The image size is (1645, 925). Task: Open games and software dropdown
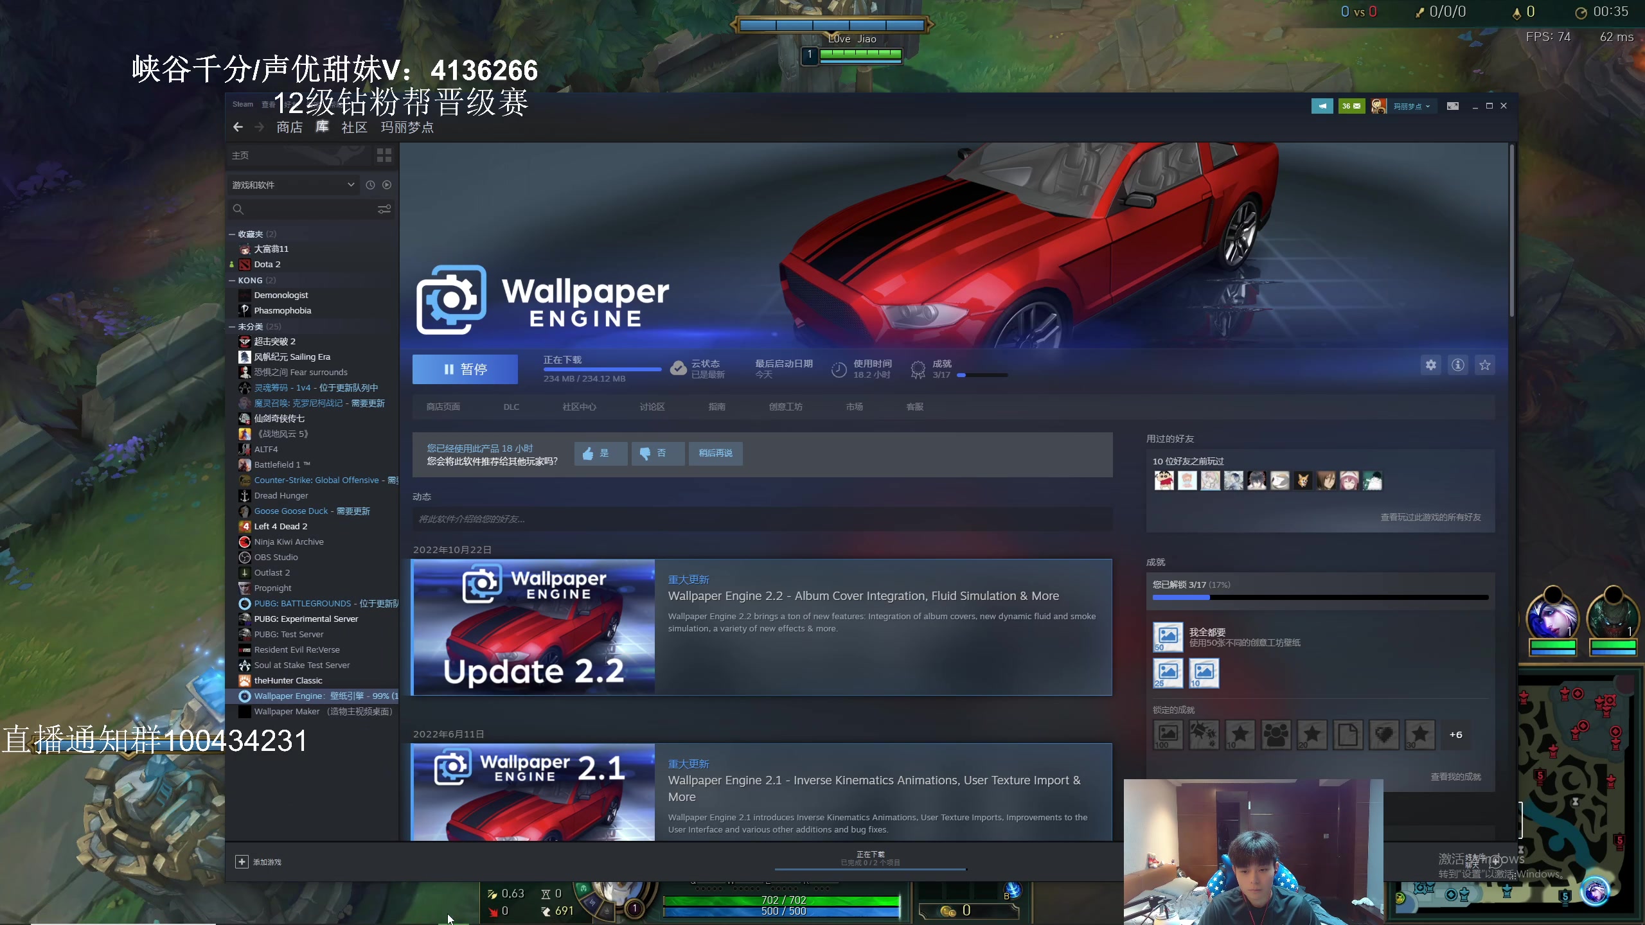(294, 185)
